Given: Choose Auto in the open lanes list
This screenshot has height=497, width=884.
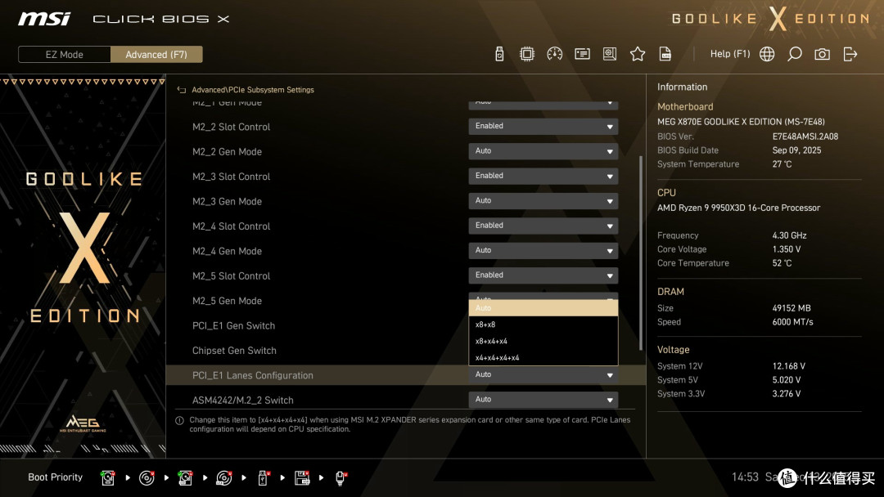Looking at the screenshot, I should tap(543, 308).
